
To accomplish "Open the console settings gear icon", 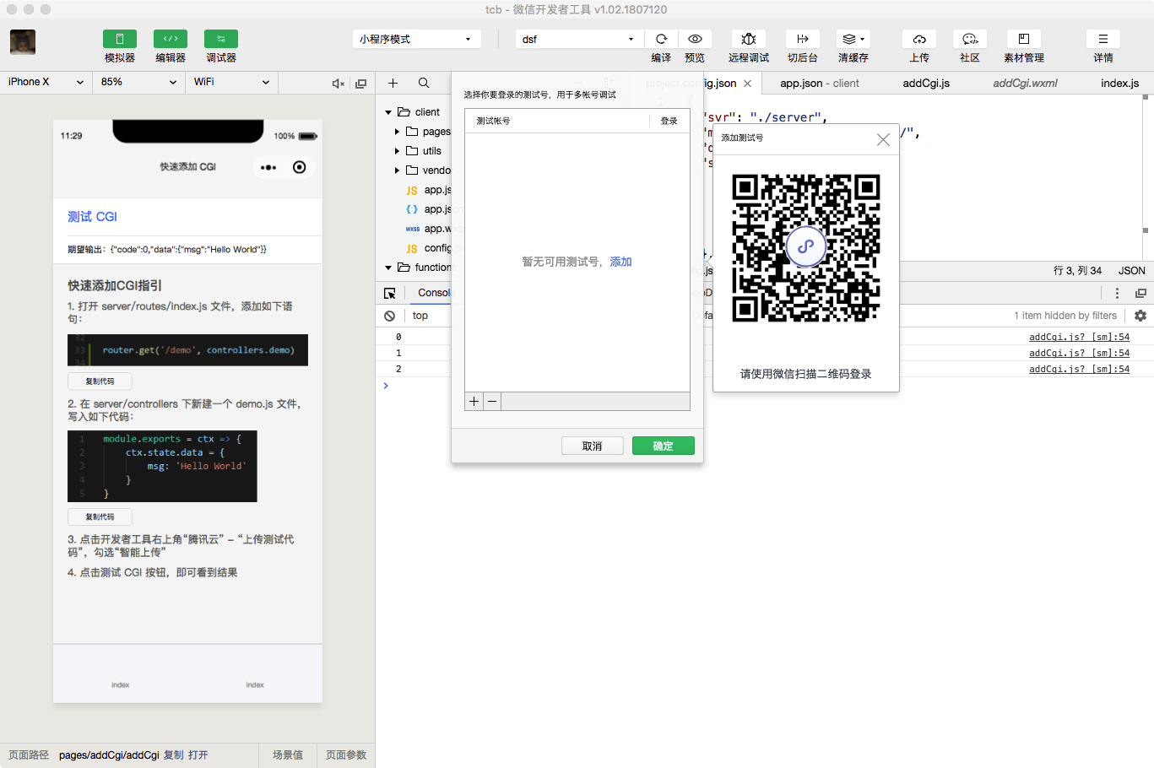I will point(1140,316).
